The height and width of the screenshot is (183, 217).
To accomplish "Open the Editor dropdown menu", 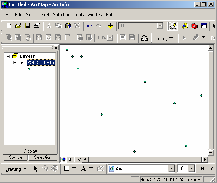I will (x=164, y=38).
